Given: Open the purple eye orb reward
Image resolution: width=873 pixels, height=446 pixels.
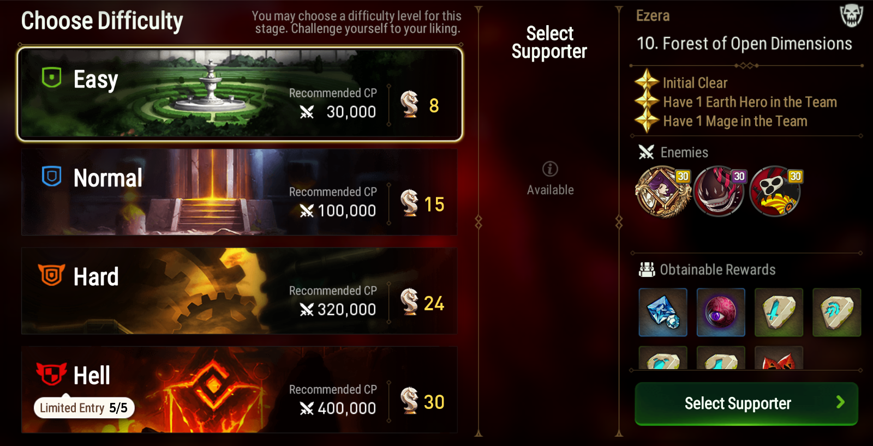Looking at the screenshot, I should (721, 312).
